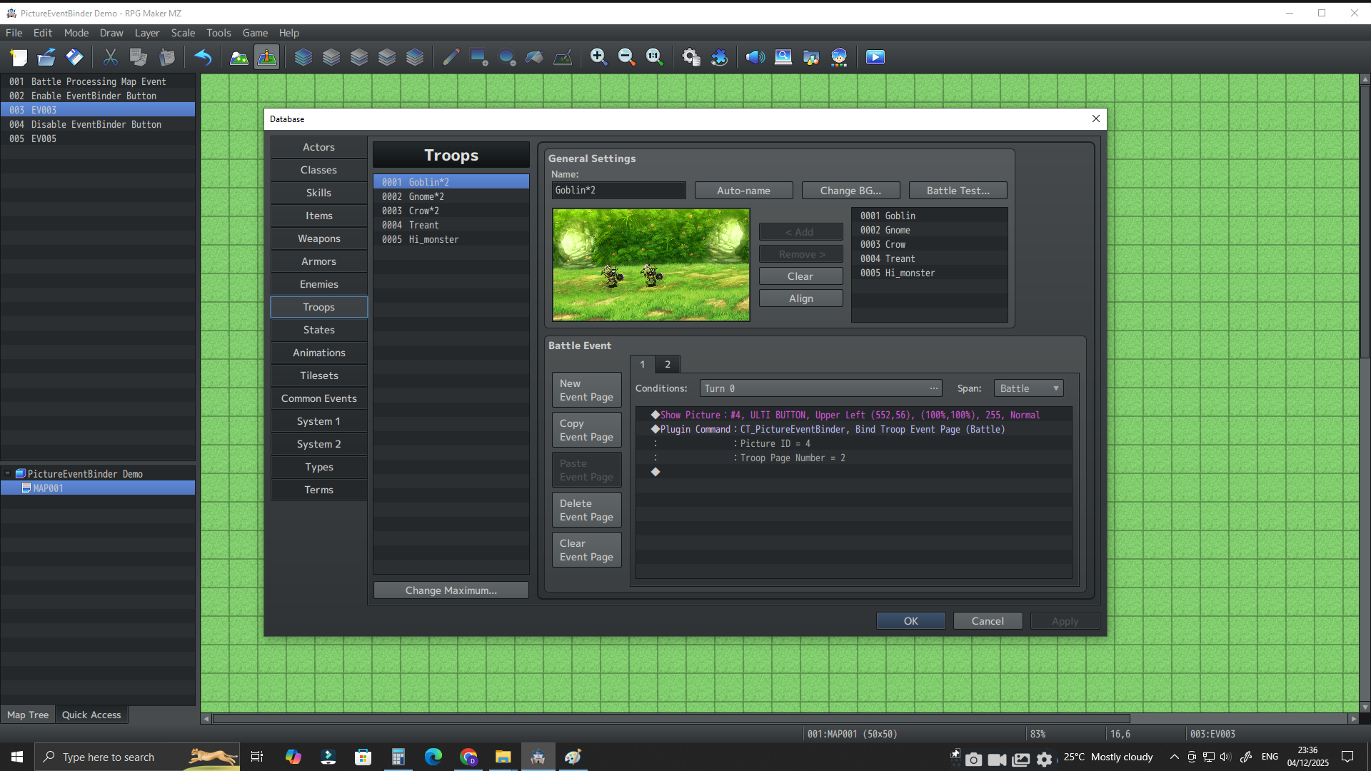Click the Zoom In magnifier icon
The width and height of the screenshot is (1371, 771).
click(598, 57)
